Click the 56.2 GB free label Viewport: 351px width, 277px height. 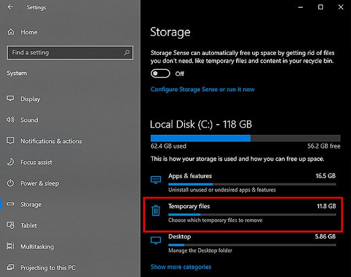point(324,146)
